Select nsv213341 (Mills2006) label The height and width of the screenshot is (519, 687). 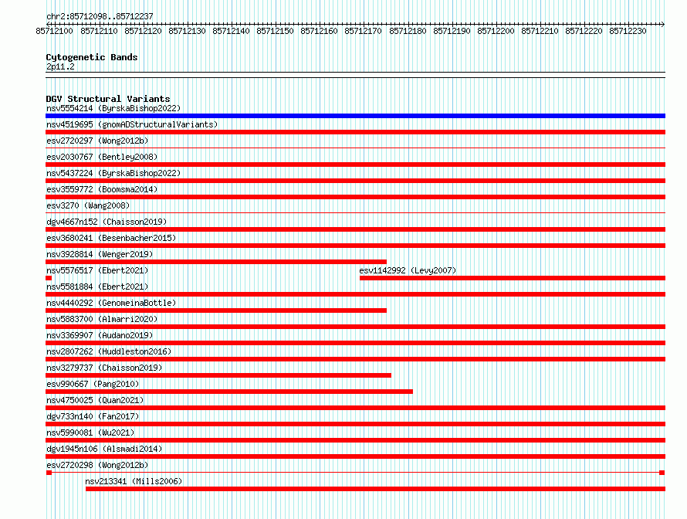point(134,481)
